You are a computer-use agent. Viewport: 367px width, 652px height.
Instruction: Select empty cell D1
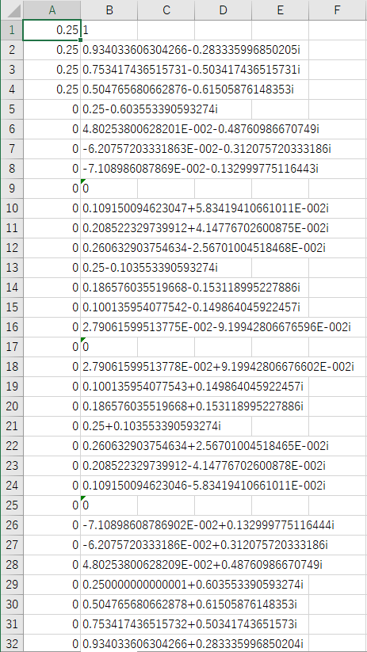click(223, 30)
